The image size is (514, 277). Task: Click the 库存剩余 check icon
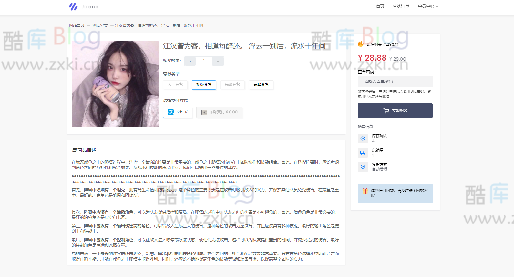(x=363, y=138)
